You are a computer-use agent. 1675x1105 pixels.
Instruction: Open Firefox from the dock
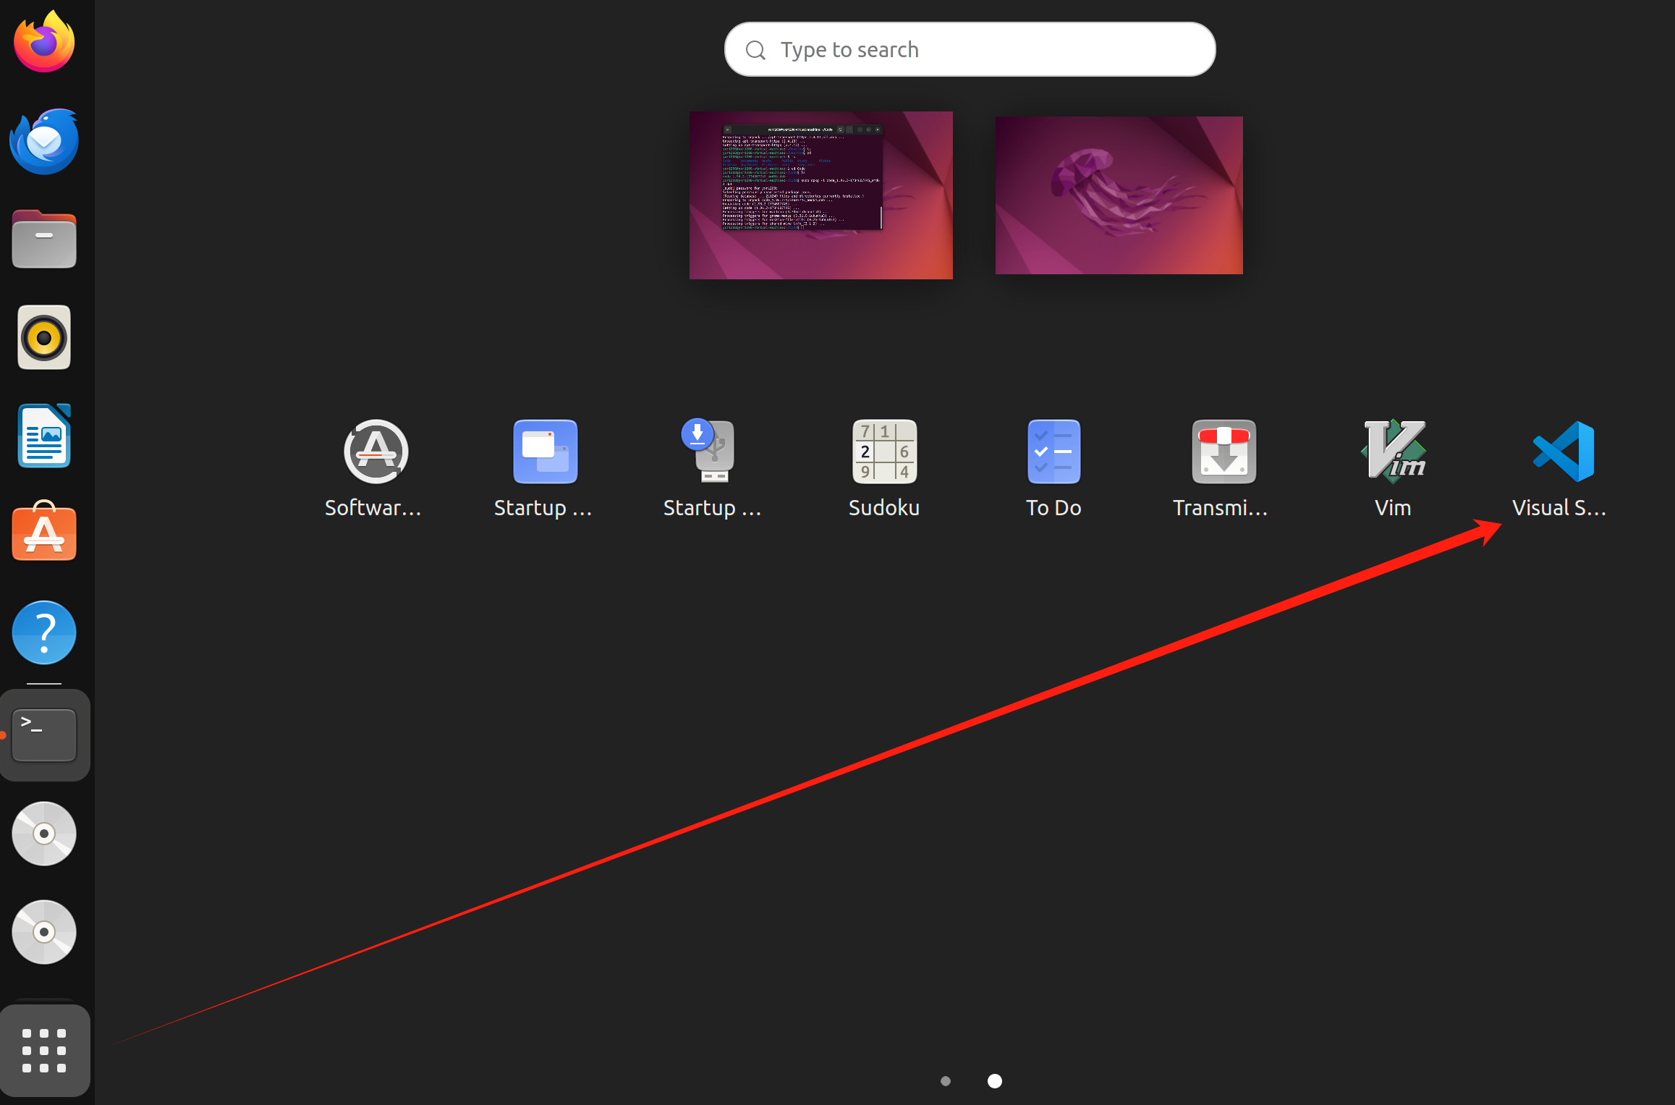pyautogui.click(x=44, y=42)
